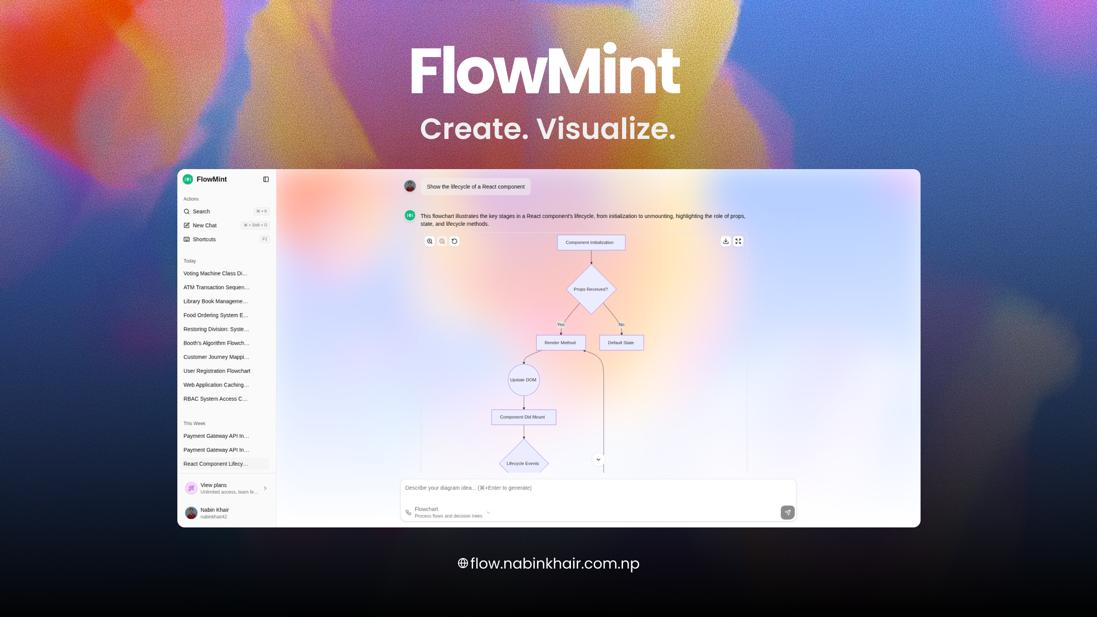Download the React lifecycle flowchart
1097x617 pixels.
coord(726,241)
